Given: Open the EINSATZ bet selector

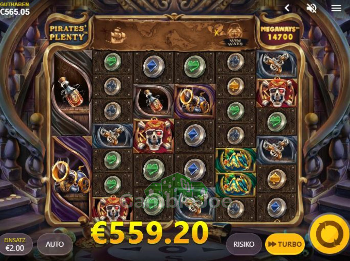Looking at the screenshot, I should tap(15, 244).
